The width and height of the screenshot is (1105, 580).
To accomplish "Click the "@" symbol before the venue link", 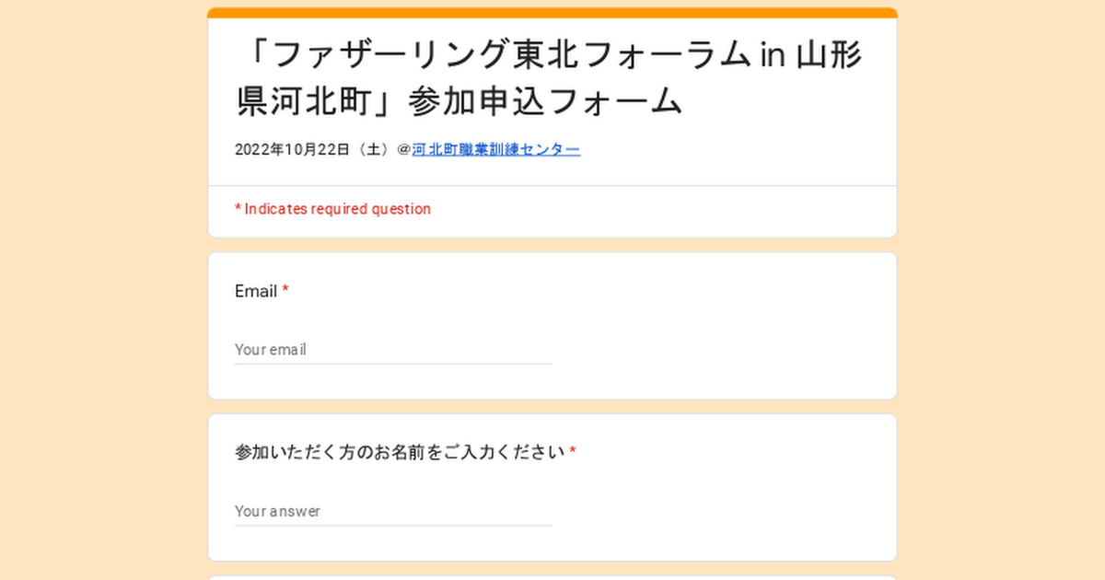I will click(x=403, y=149).
